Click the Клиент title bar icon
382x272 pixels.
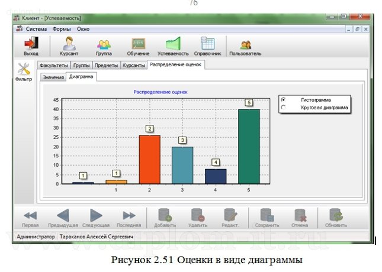point(17,18)
